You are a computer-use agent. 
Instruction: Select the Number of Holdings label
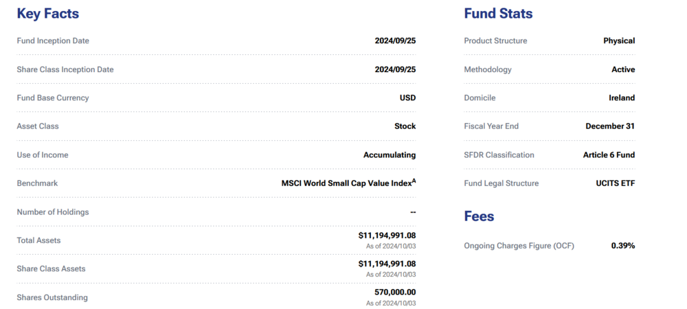(x=53, y=212)
